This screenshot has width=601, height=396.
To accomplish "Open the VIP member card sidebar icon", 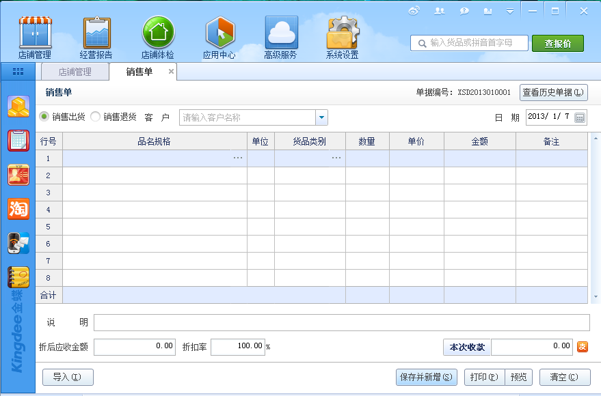I will coord(18,175).
